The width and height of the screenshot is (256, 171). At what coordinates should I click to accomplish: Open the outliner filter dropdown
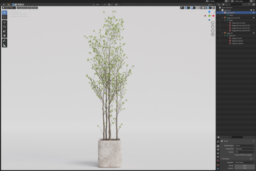pyautogui.click(x=250, y=4)
